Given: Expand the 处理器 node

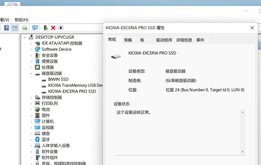Looking at the screenshot, I should coord(31,67).
